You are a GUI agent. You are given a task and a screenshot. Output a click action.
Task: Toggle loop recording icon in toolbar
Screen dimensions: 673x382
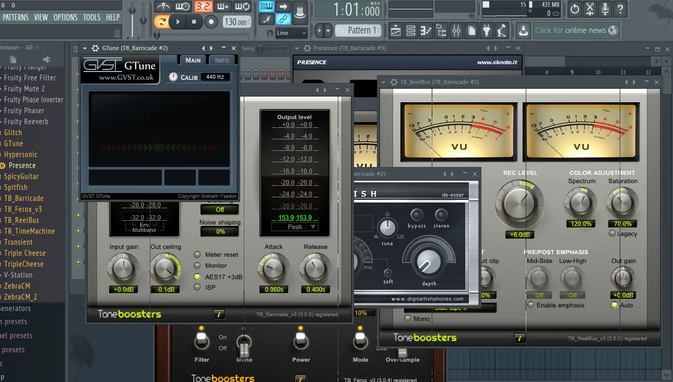pyautogui.click(x=243, y=7)
